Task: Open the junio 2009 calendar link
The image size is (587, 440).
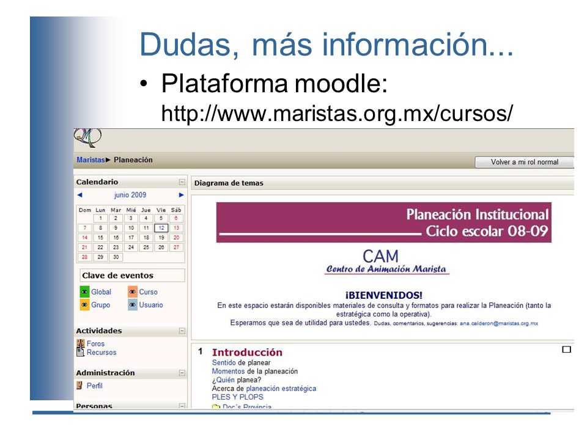Action: [130, 195]
